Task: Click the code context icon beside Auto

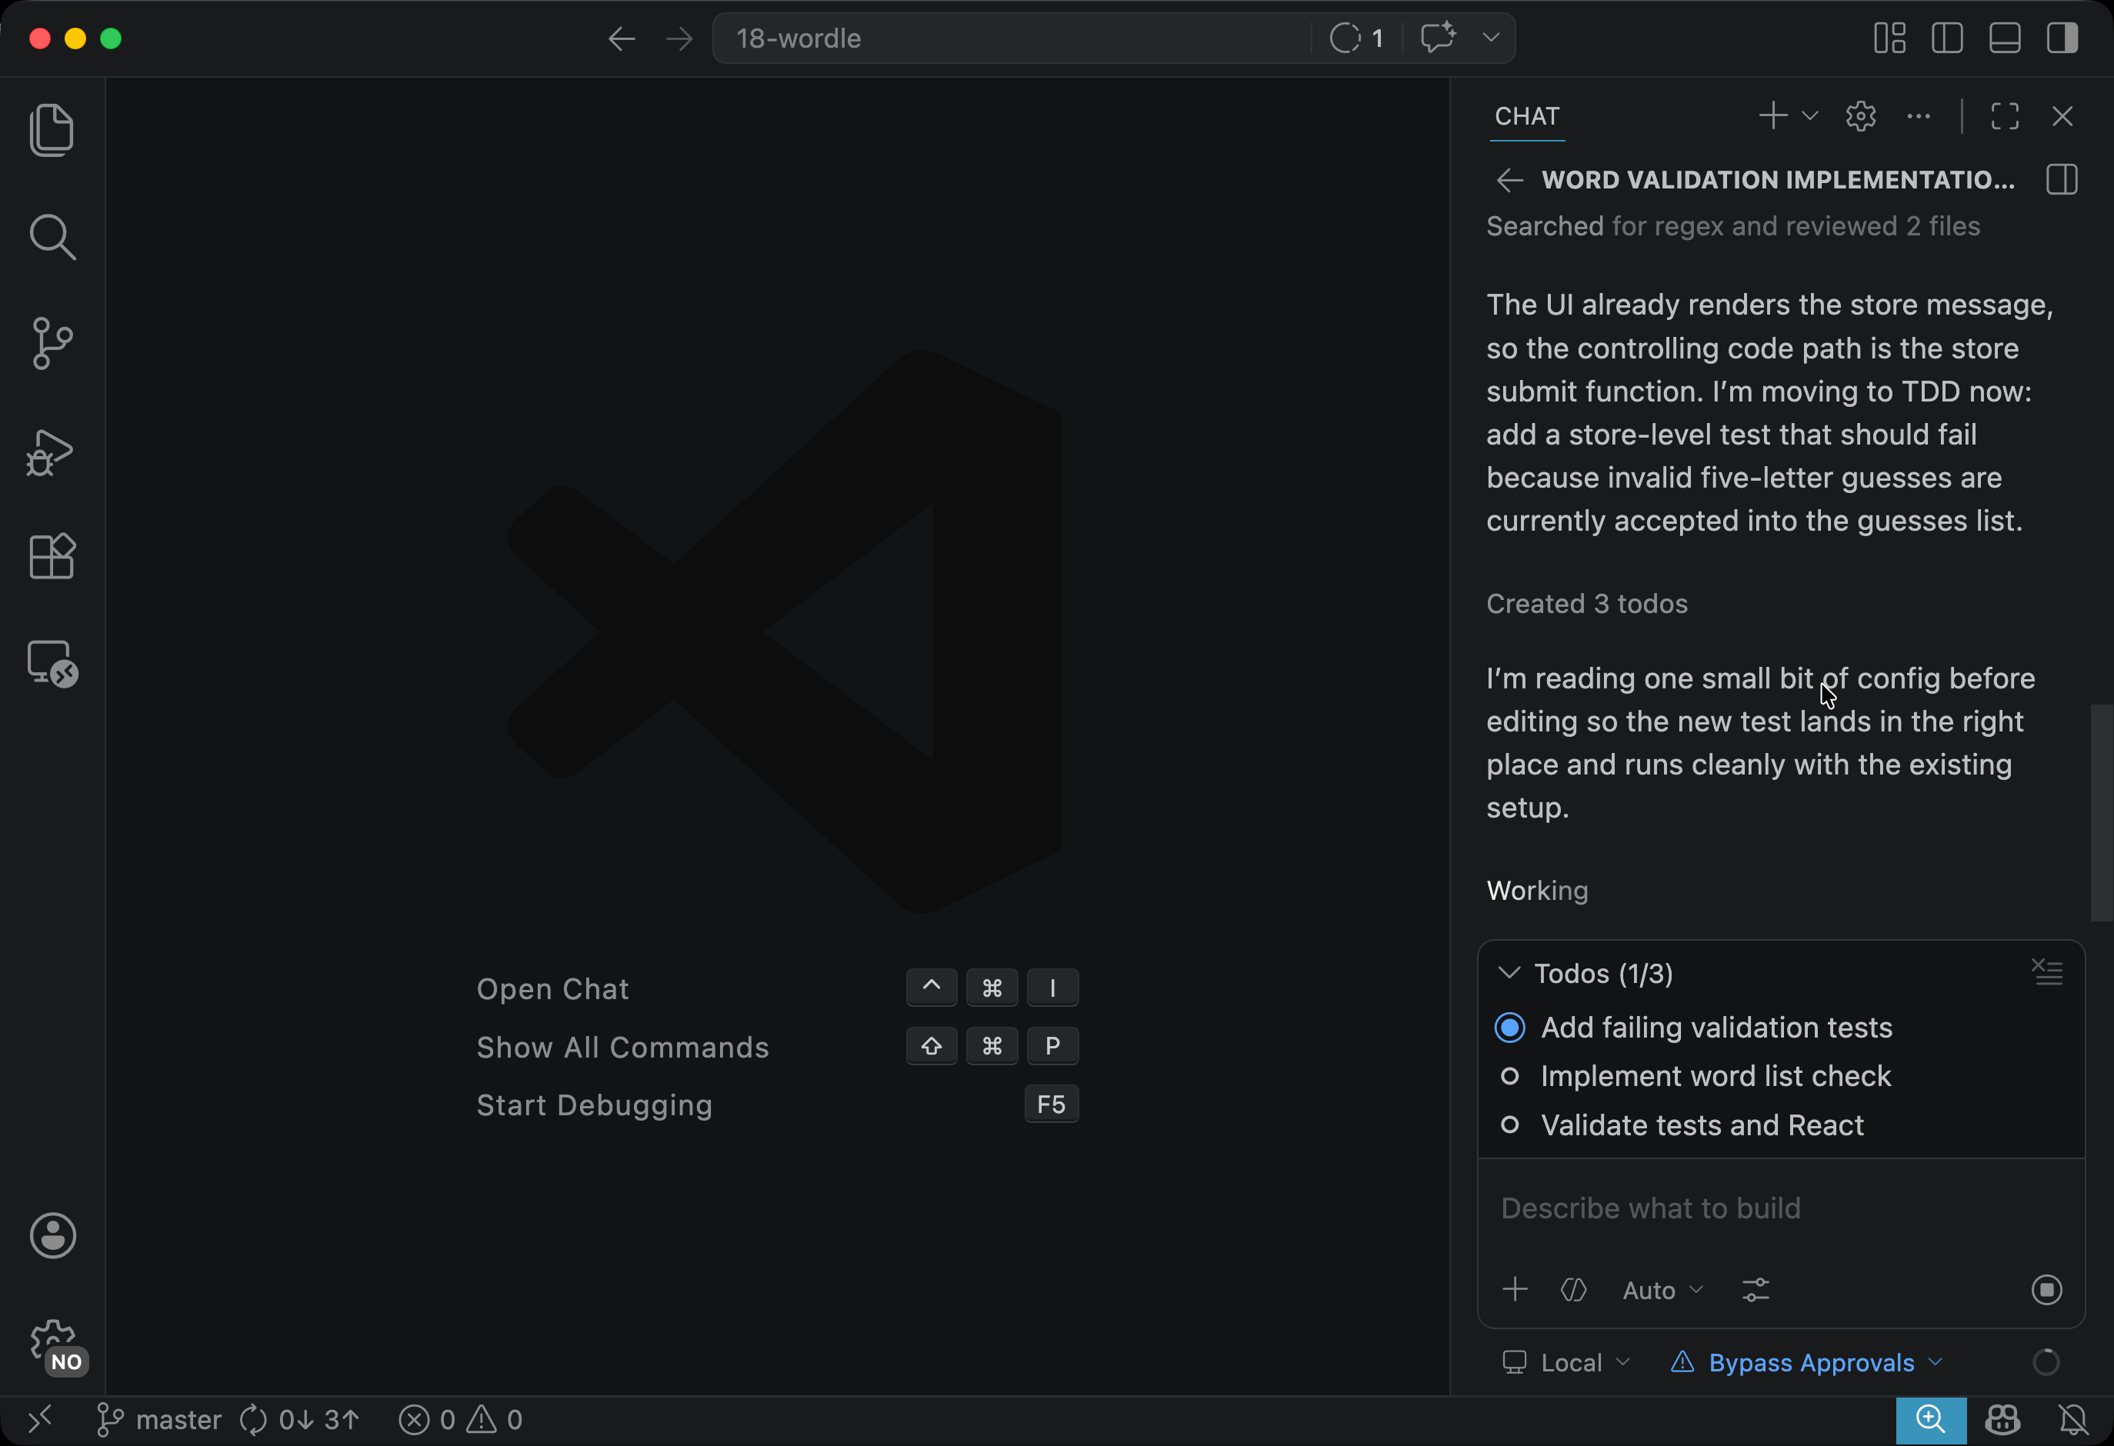Action: point(1574,1290)
